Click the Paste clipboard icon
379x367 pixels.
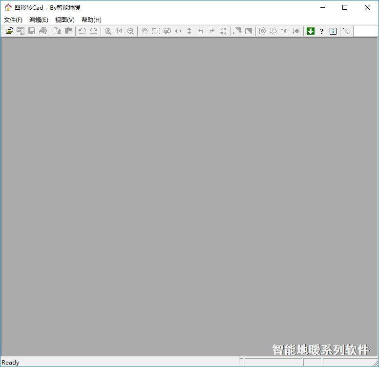coord(69,31)
